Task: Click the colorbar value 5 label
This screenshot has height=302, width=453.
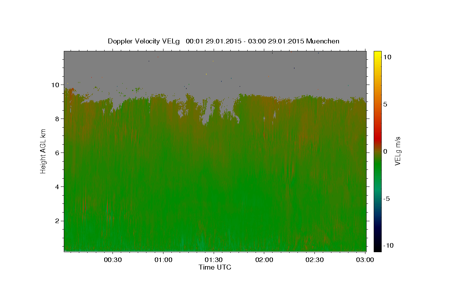Action: click(x=385, y=104)
